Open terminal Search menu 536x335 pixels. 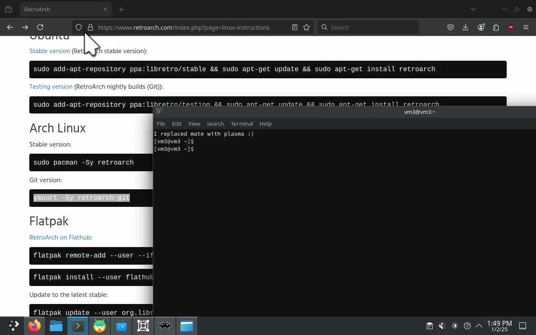click(215, 124)
